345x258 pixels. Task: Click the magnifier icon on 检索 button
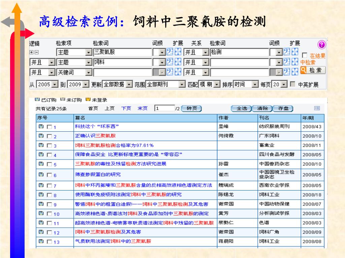[304, 70]
